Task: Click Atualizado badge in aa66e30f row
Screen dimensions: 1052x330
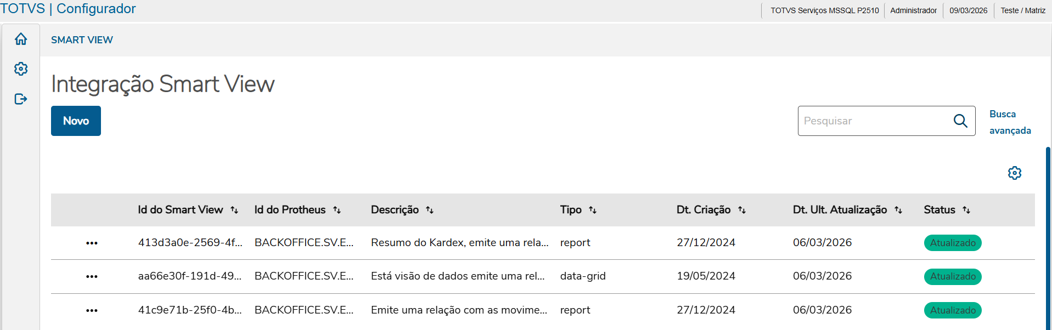Action: 953,276
